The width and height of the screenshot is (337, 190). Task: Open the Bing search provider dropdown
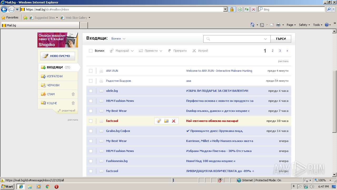click(x=334, y=9)
